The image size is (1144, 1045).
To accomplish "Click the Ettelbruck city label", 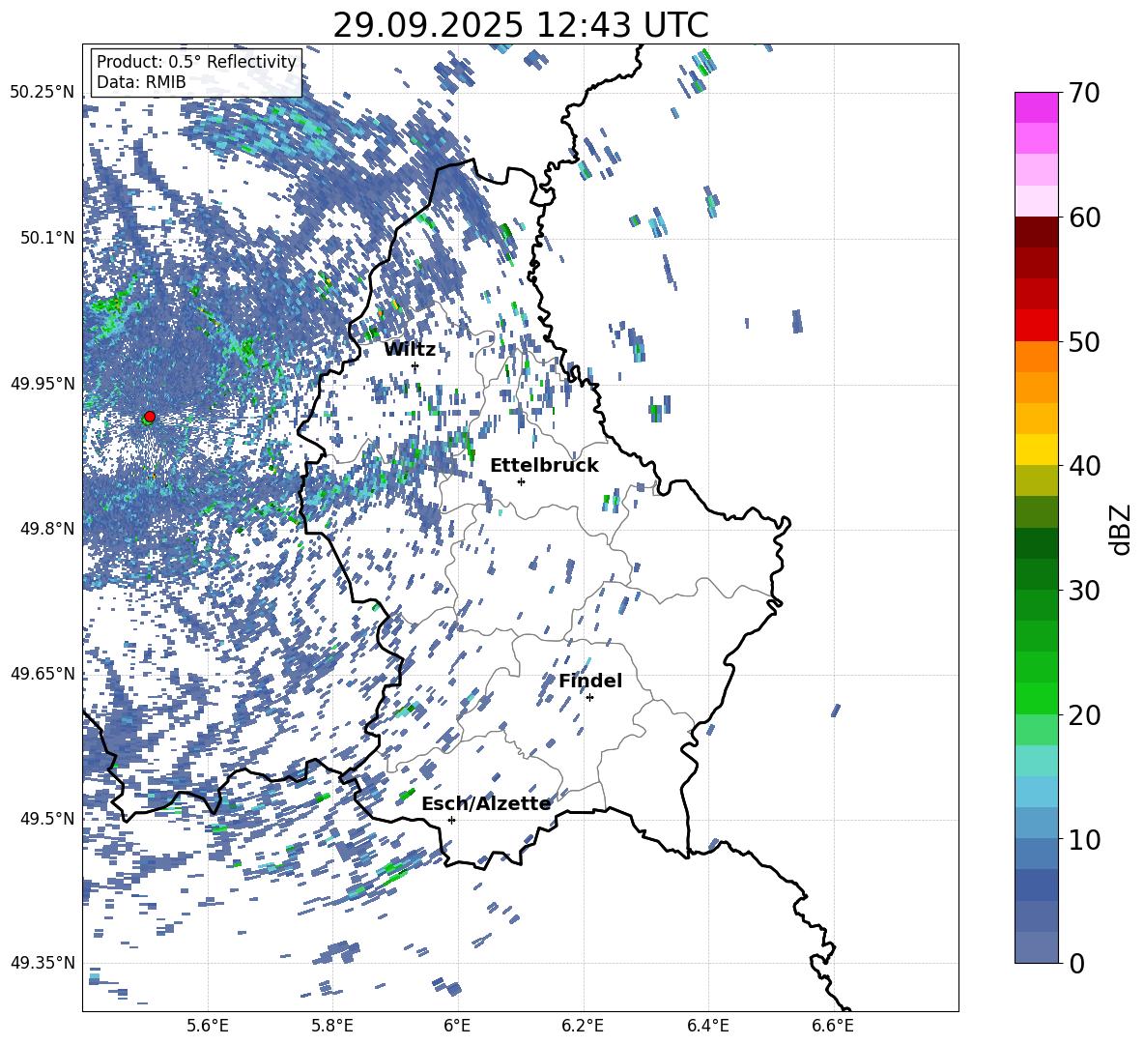I will pyautogui.click(x=544, y=466).
